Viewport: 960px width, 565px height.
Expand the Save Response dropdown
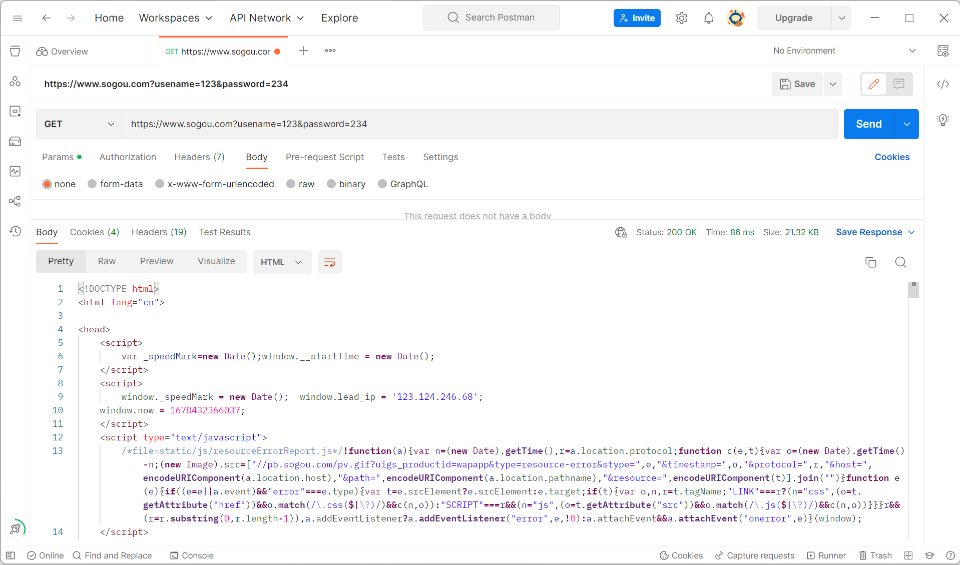(x=911, y=232)
